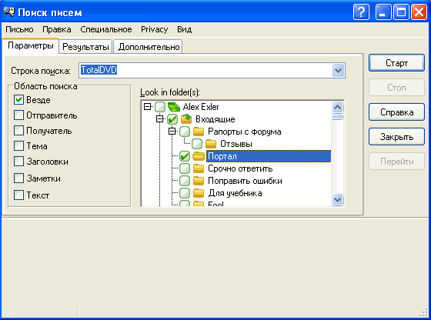Click the Для учебника folder icon

point(199,193)
